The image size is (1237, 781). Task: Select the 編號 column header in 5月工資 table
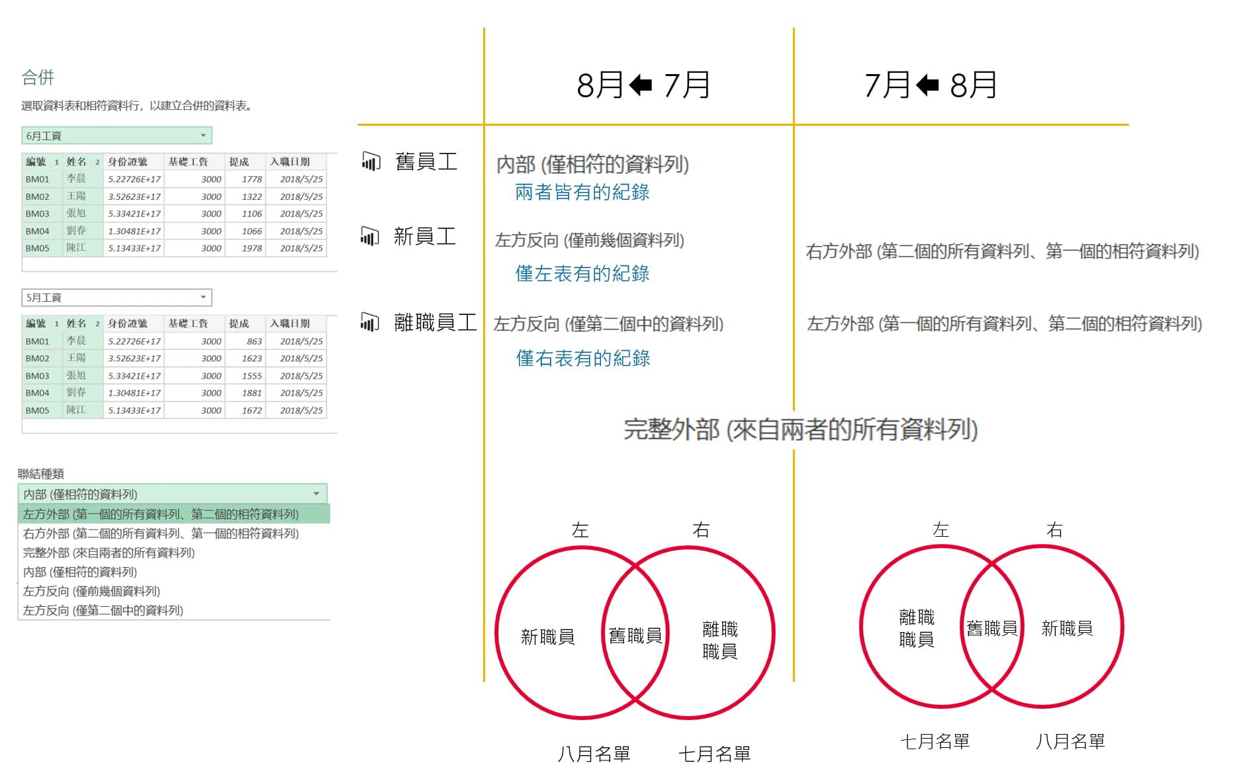click(36, 323)
